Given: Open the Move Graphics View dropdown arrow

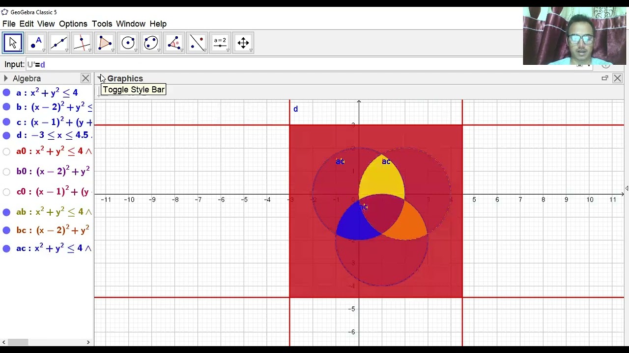Looking at the screenshot, I should [x=251, y=50].
